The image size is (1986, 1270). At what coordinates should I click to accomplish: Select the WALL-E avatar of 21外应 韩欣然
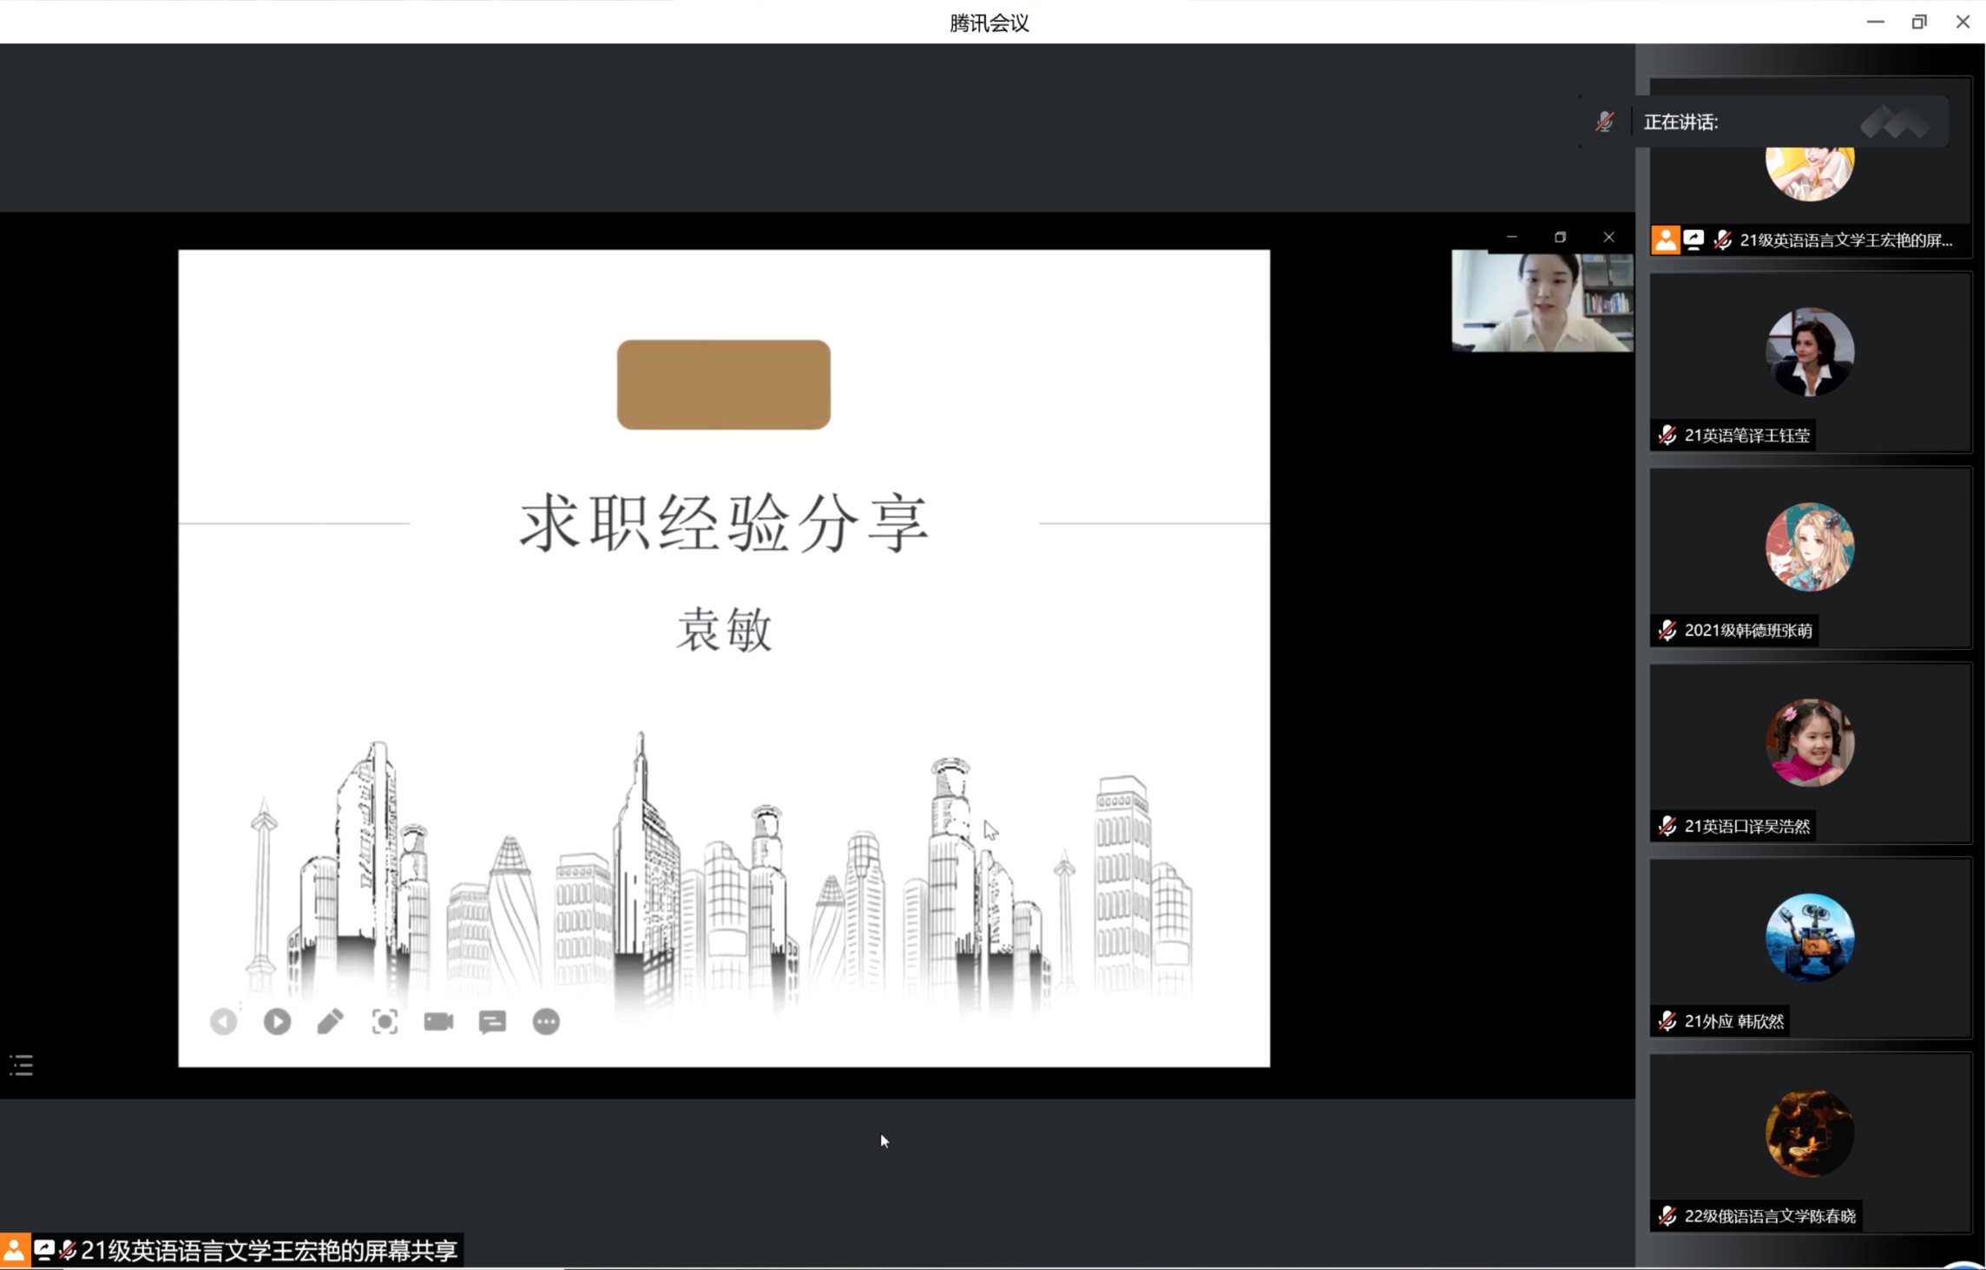point(1810,937)
